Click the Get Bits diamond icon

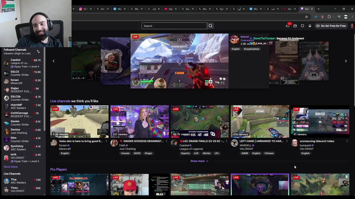coord(310,26)
